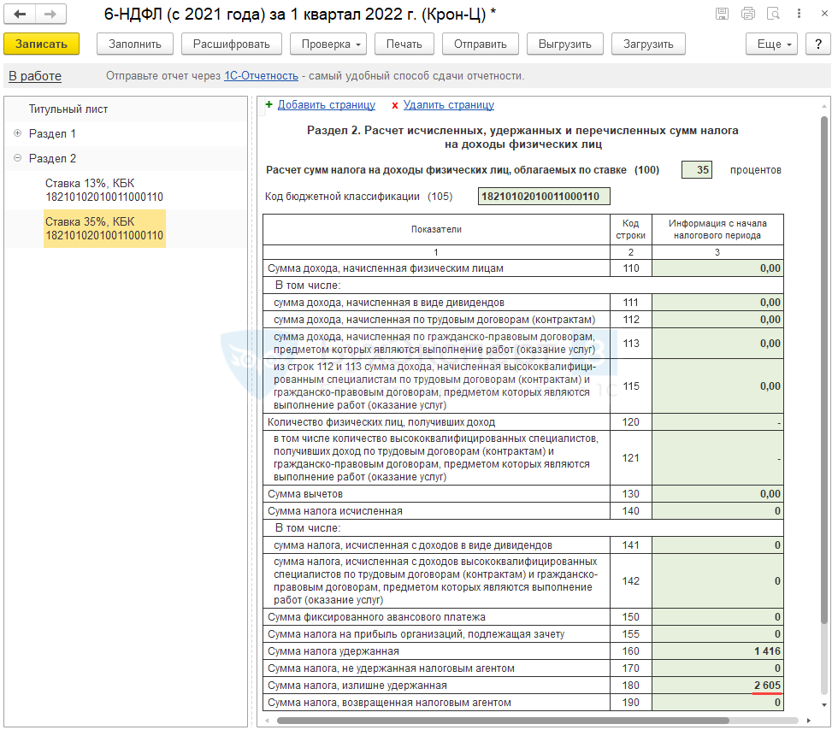Select the Ставка 13% section
This screenshot has height=730, width=838.
point(103,190)
